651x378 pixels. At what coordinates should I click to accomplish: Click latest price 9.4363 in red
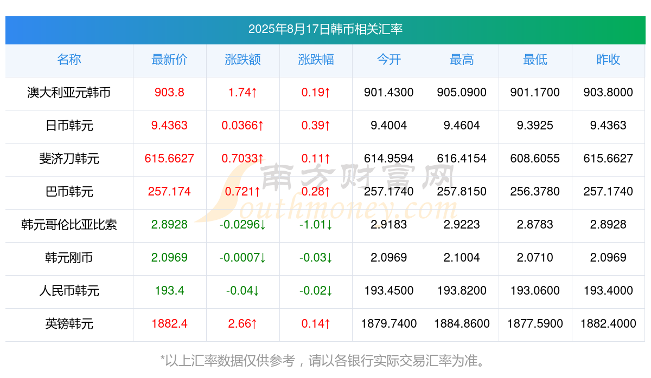[x=169, y=126]
